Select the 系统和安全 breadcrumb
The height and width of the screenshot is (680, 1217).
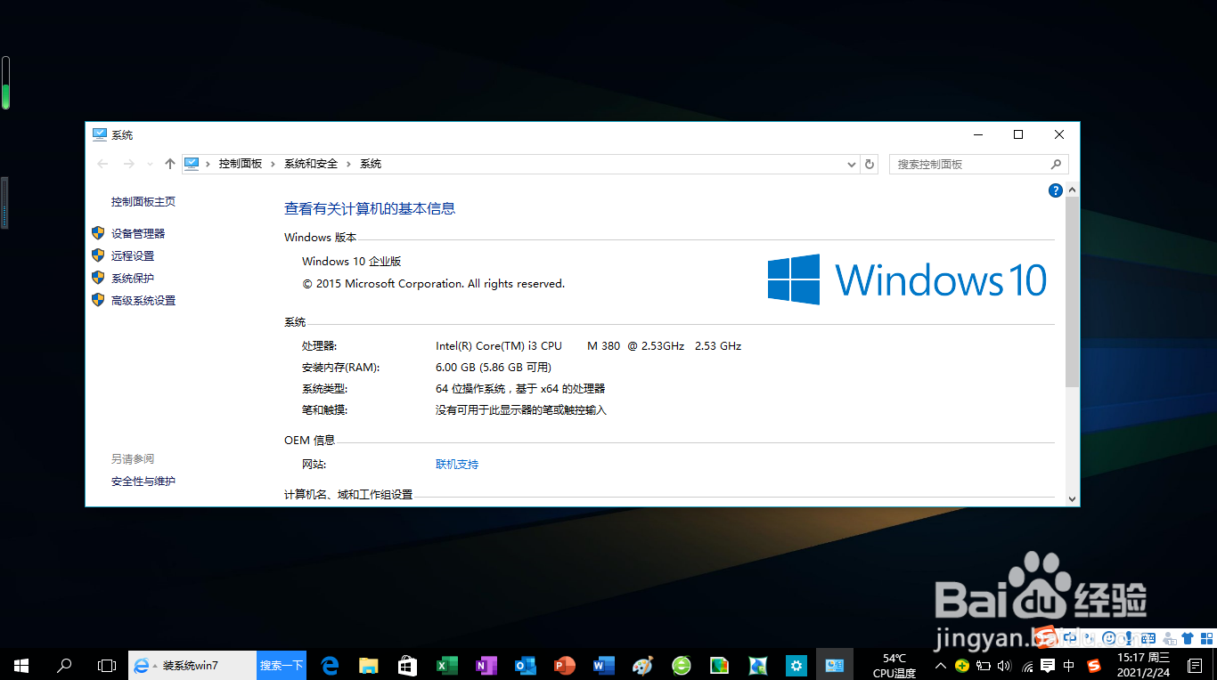(311, 164)
